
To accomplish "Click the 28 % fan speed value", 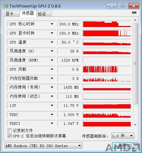I will pos(69,51).
